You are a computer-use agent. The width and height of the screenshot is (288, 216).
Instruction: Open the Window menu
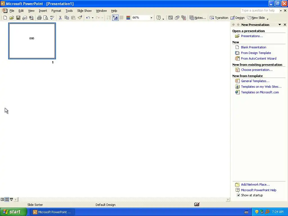pos(101,11)
